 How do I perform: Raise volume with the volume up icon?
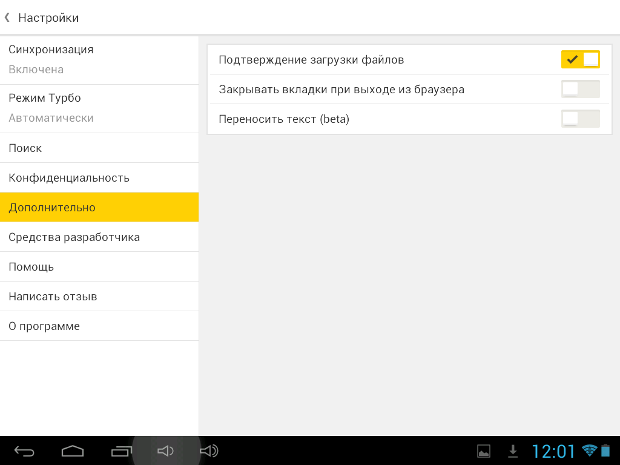[209, 450]
